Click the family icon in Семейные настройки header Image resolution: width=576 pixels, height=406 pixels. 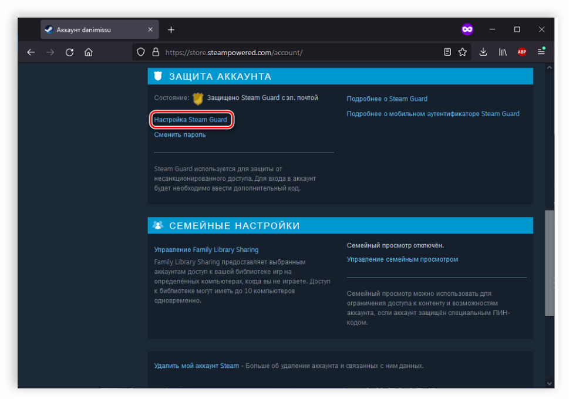coord(158,225)
